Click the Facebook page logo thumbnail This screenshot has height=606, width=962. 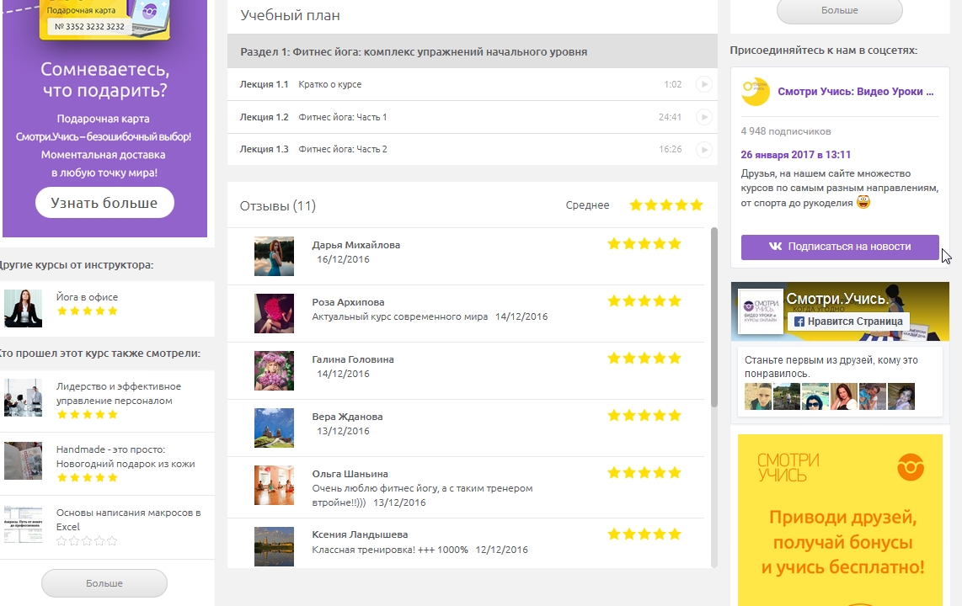coord(761,312)
